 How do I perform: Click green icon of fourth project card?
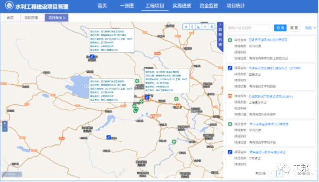coord(230,124)
